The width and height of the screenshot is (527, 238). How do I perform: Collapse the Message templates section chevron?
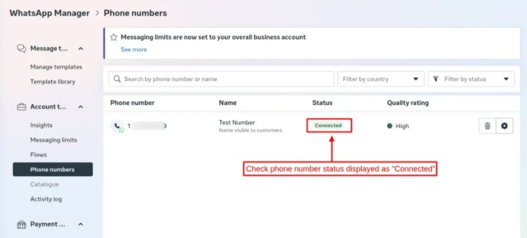point(81,49)
